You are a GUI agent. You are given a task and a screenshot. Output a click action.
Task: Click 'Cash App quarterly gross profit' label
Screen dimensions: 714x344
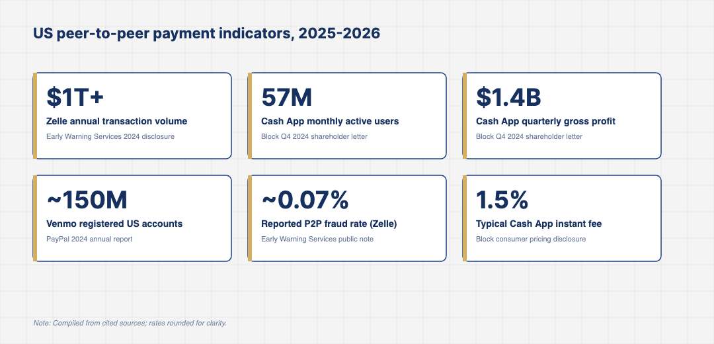pos(545,121)
